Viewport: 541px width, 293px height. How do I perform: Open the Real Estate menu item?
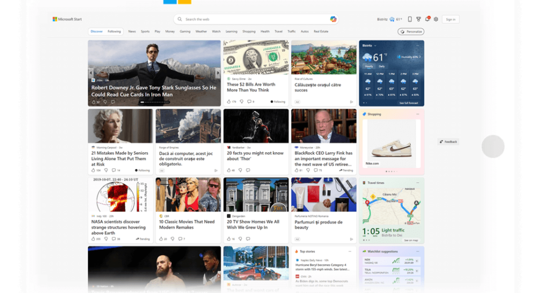[x=321, y=32]
